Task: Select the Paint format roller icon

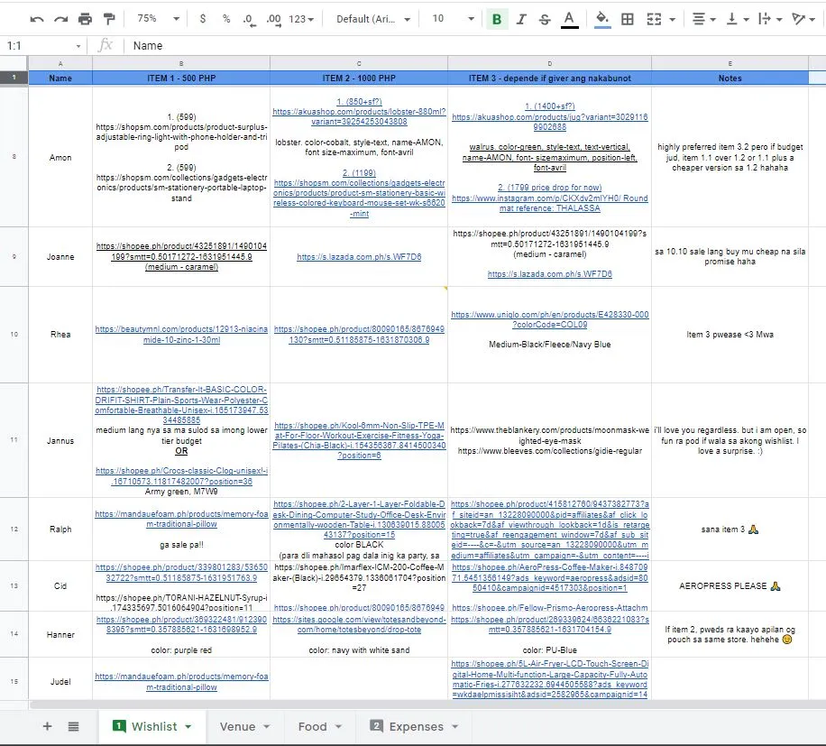Action: 109,20
